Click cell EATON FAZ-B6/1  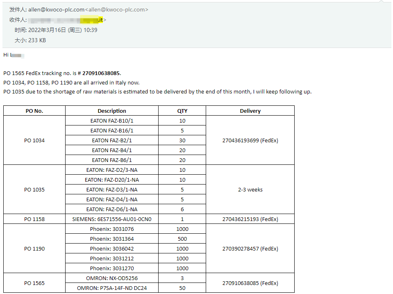click(112, 160)
